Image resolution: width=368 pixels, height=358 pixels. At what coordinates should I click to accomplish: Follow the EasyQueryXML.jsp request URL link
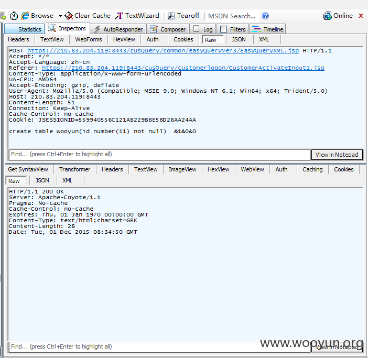coord(163,51)
